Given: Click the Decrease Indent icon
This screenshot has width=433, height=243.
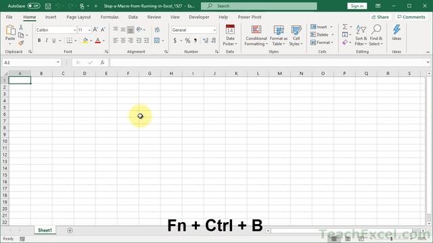Looking at the screenshot, I should coord(139,40).
